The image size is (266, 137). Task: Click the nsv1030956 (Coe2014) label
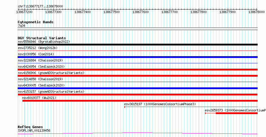tap(36, 54)
